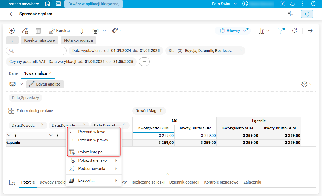Viewport: 322px width, 196px height.
Task: Switch to Rozliczane zaliczki tab
Action: click(x=148, y=182)
